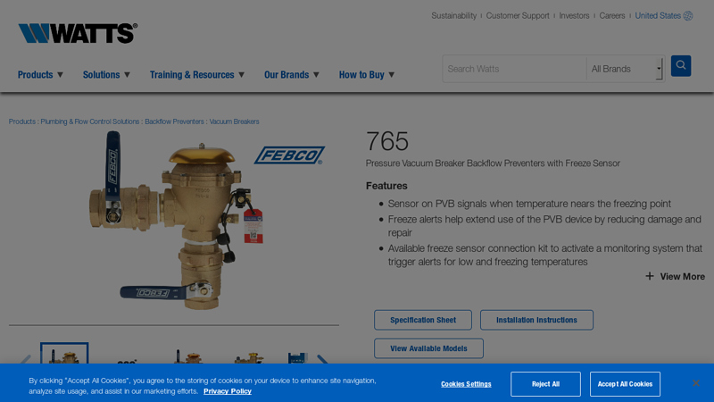Select the first selected product thumbnail

(x=64, y=354)
